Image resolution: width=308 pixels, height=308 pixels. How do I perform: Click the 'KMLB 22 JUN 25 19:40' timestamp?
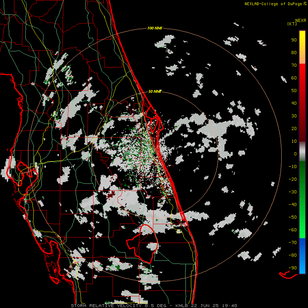(x=206, y=306)
